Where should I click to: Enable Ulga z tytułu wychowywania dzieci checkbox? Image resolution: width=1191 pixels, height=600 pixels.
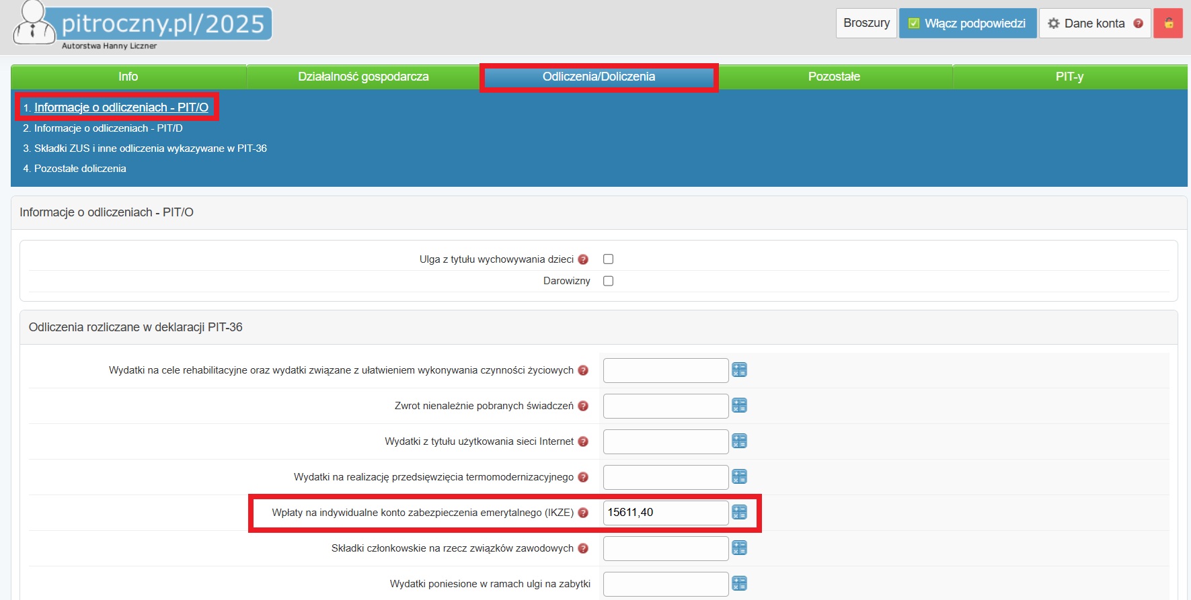[x=608, y=259]
